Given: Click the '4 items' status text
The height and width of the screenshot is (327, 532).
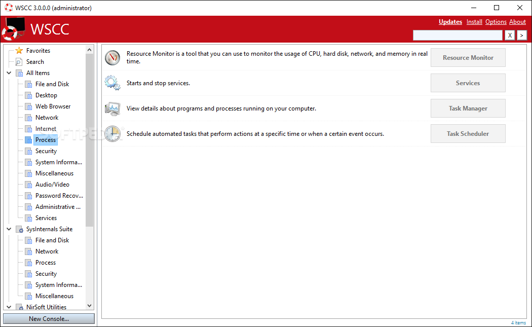Looking at the screenshot, I should [x=518, y=323].
